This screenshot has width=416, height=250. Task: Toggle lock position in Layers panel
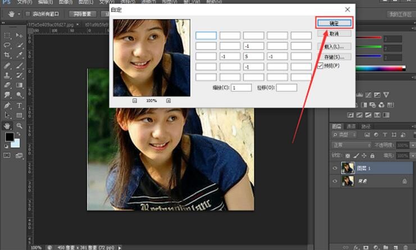tap(364, 156)
